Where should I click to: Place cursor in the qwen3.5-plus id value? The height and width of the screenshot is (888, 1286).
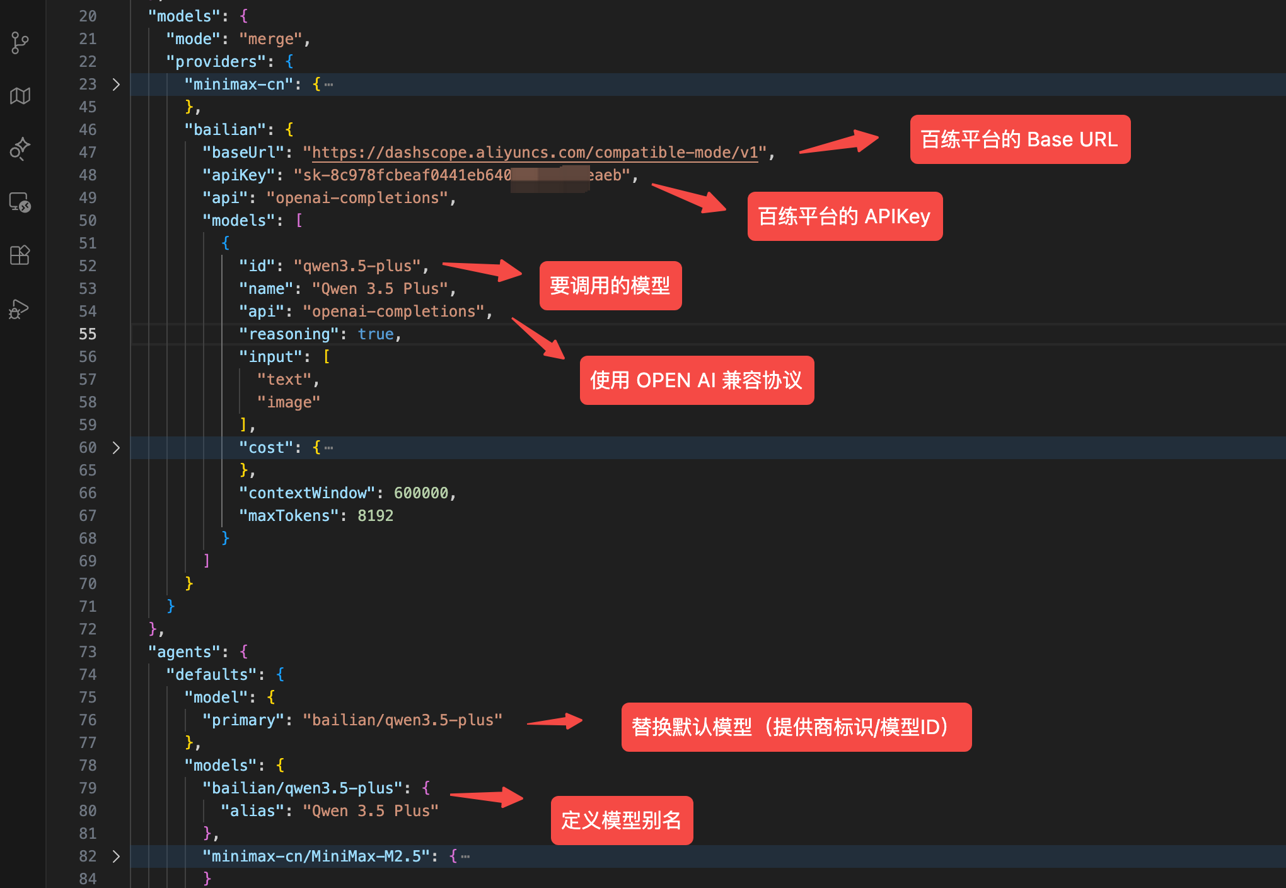pyautogui.click(x=357, y=266)
